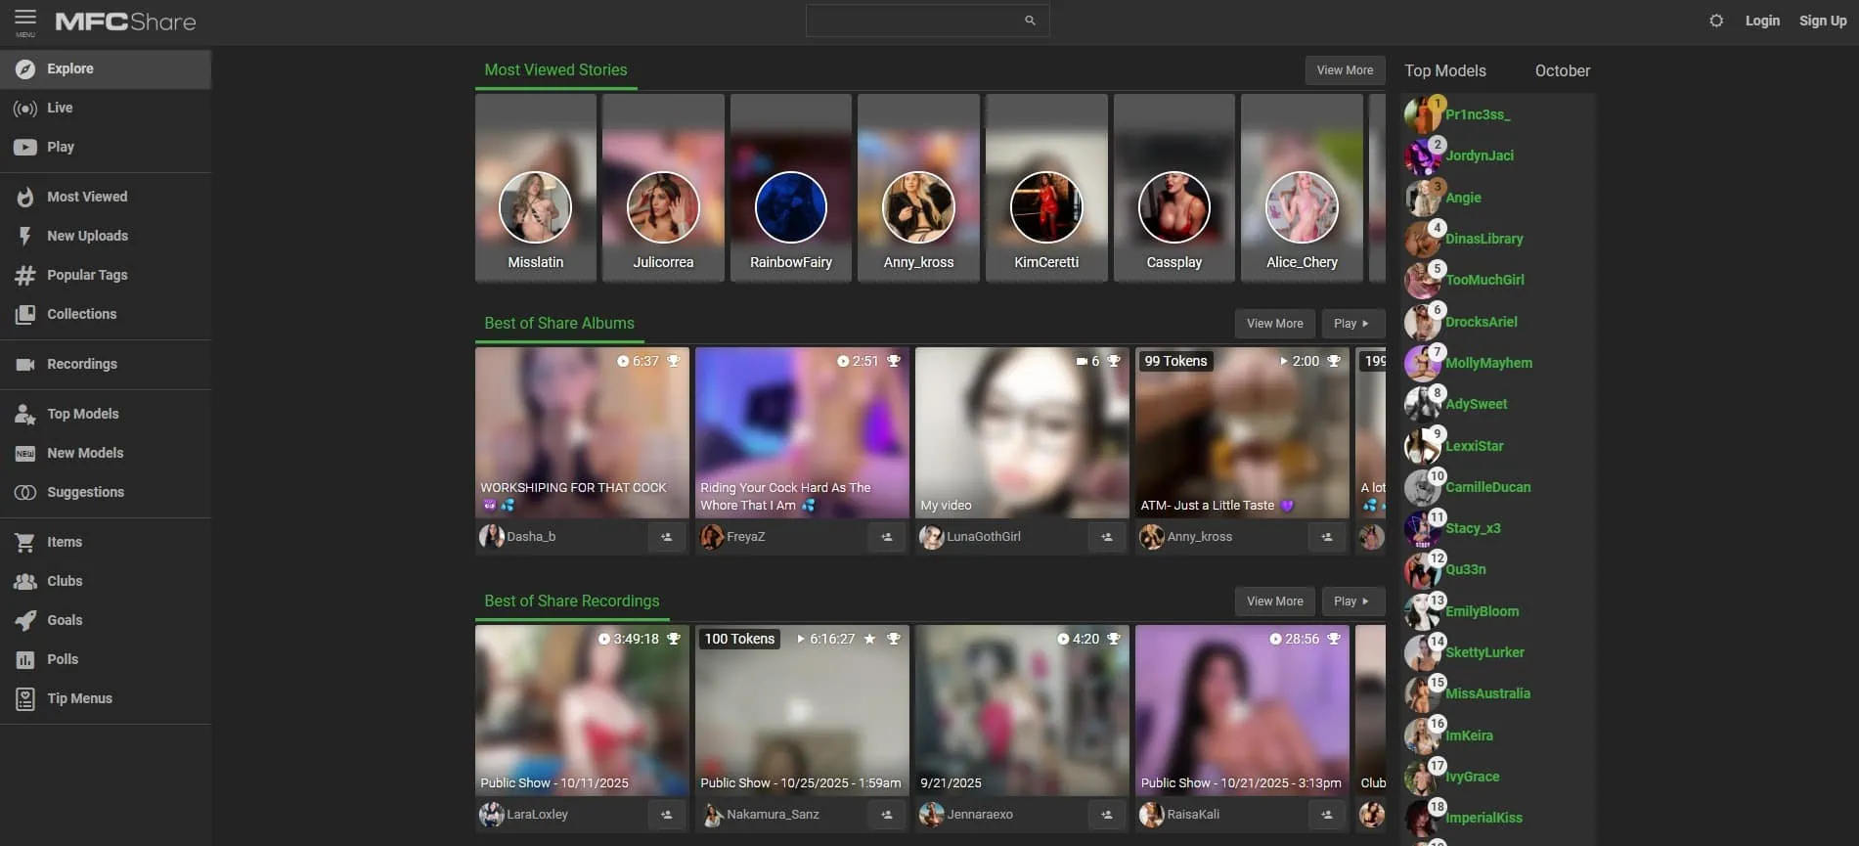
Task: Open Pr1nc3ss_ top model profile
Action: pyautogui.click(x=1478, y=115)
